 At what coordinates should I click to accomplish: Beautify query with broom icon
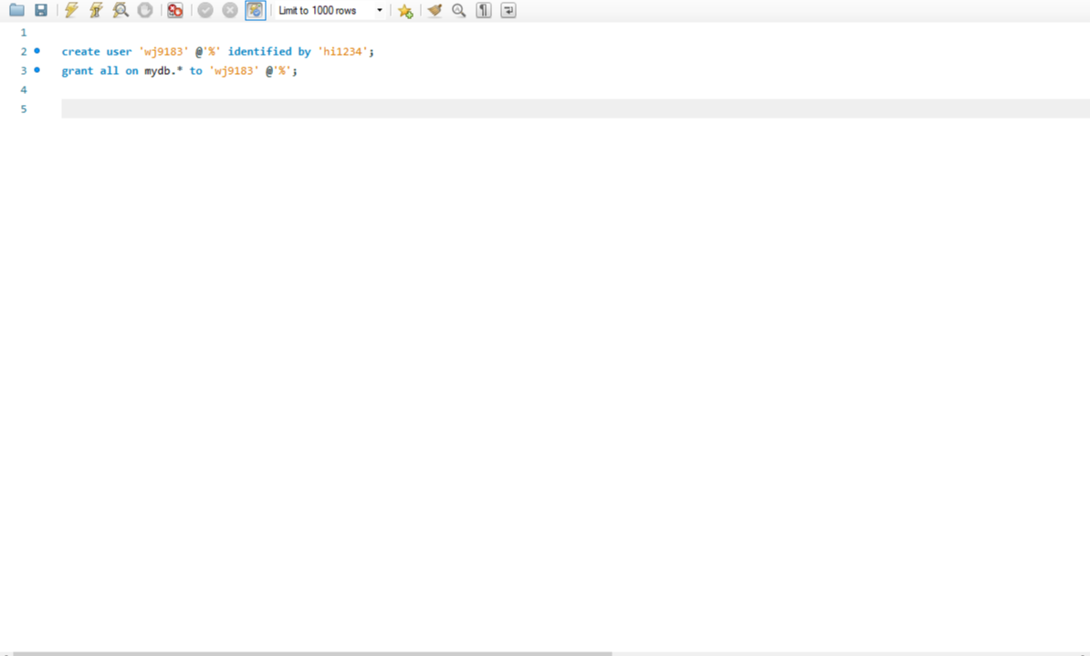(x=435, y=10)
